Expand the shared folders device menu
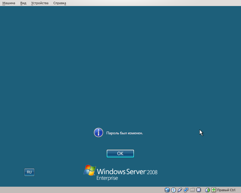 pos(192,190)
